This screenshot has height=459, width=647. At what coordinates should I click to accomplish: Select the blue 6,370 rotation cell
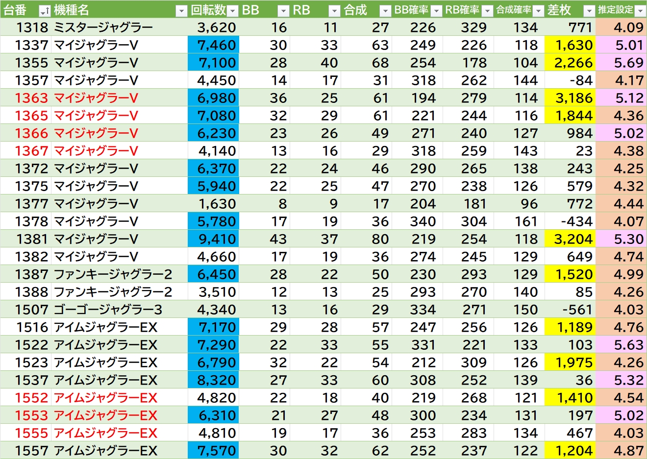(x=214, y=169)
